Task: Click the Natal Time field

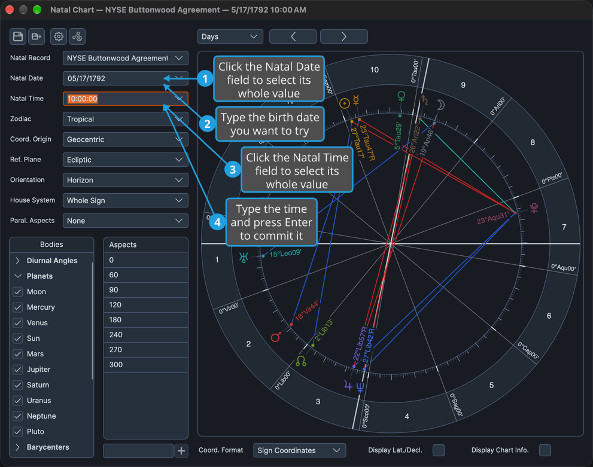Action: click(x=126, y=99)
